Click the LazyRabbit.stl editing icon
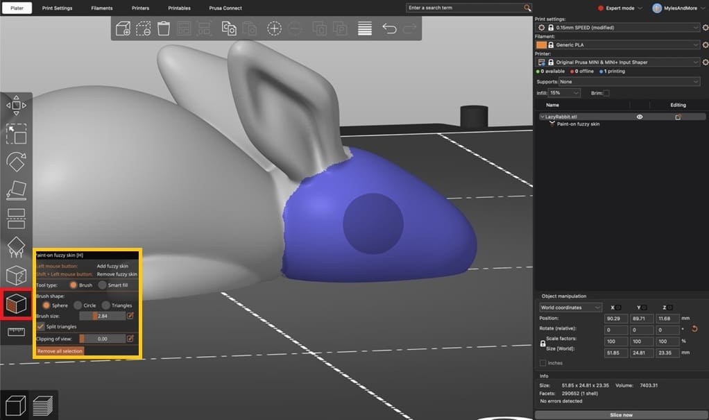Screen dimensions: 709x420 (678, 117)
